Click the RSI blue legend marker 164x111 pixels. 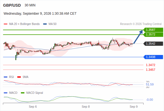[6, 77]
